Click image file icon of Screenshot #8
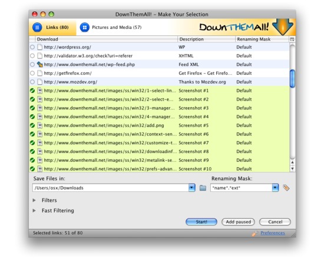This screenshot has height=259, width=324. pyautogui.click(x=39, y=151)
